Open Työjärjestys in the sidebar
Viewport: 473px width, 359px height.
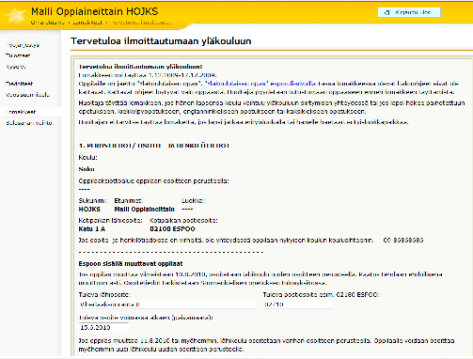pyautogui.click(x=23, y=45)
